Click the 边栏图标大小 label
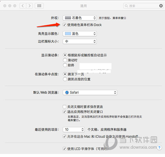165x157 pixels. pos(48,42)
